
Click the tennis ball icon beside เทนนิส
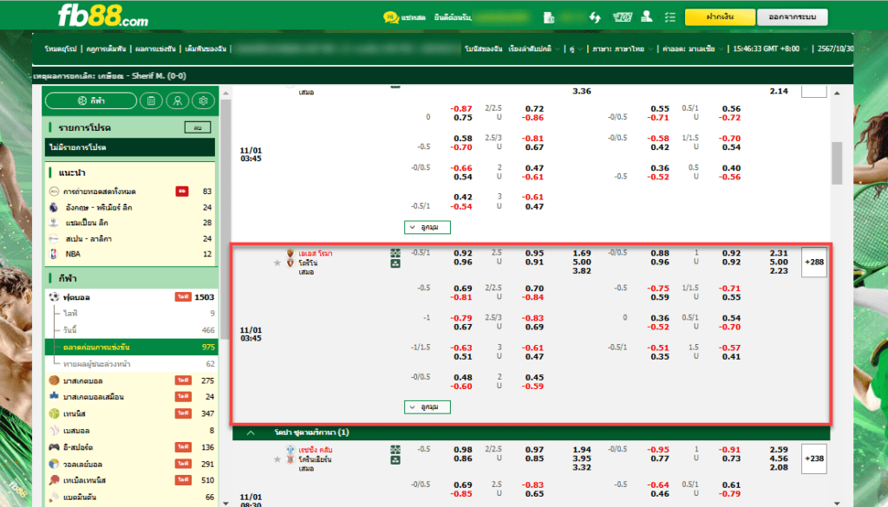click(x=54, y=413)
